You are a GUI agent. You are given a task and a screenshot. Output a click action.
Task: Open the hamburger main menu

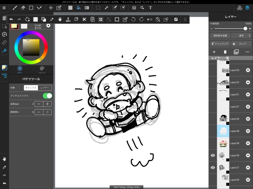pos(4,8)
